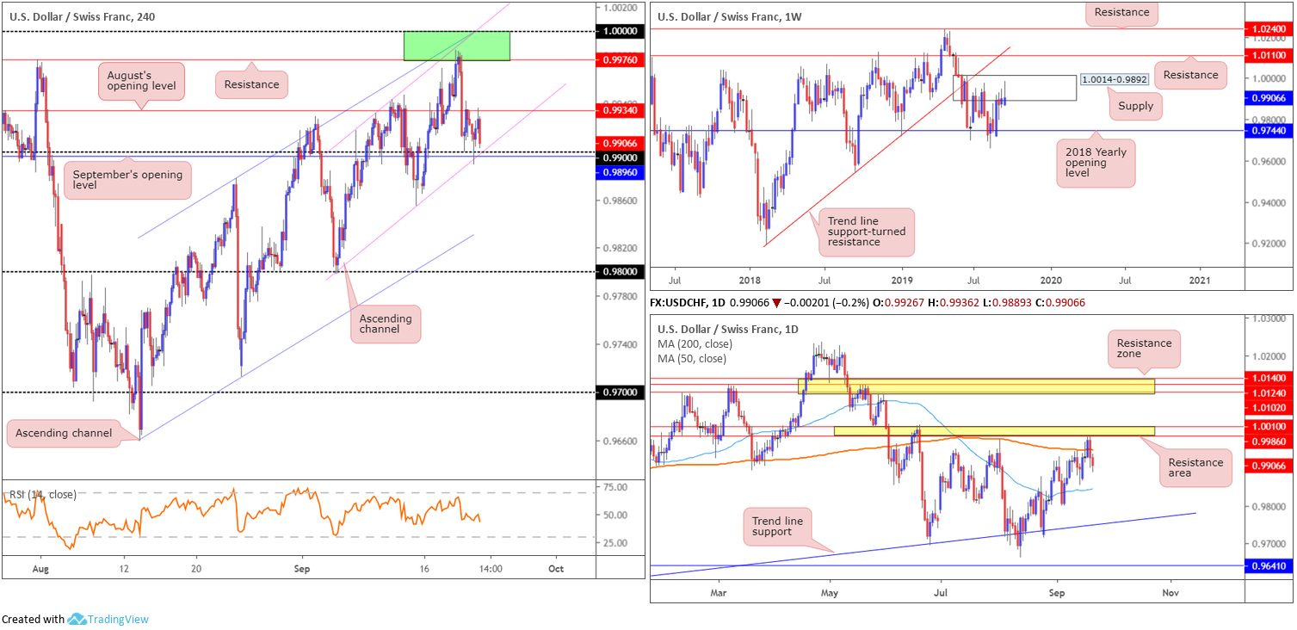
Task: Click the 'Aug' date on the 240 chart axis
Action: coord(40,569)
